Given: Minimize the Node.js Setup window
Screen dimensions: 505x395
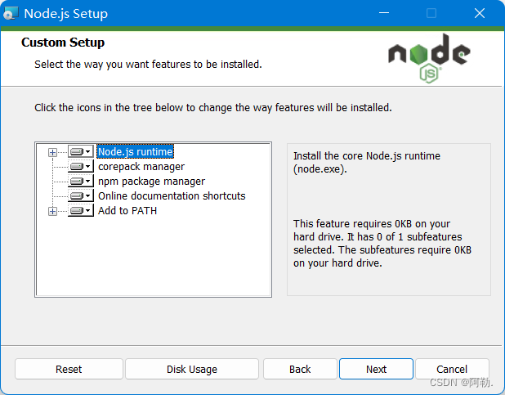Looking at the screenshot, I should [x=384, y=13].
